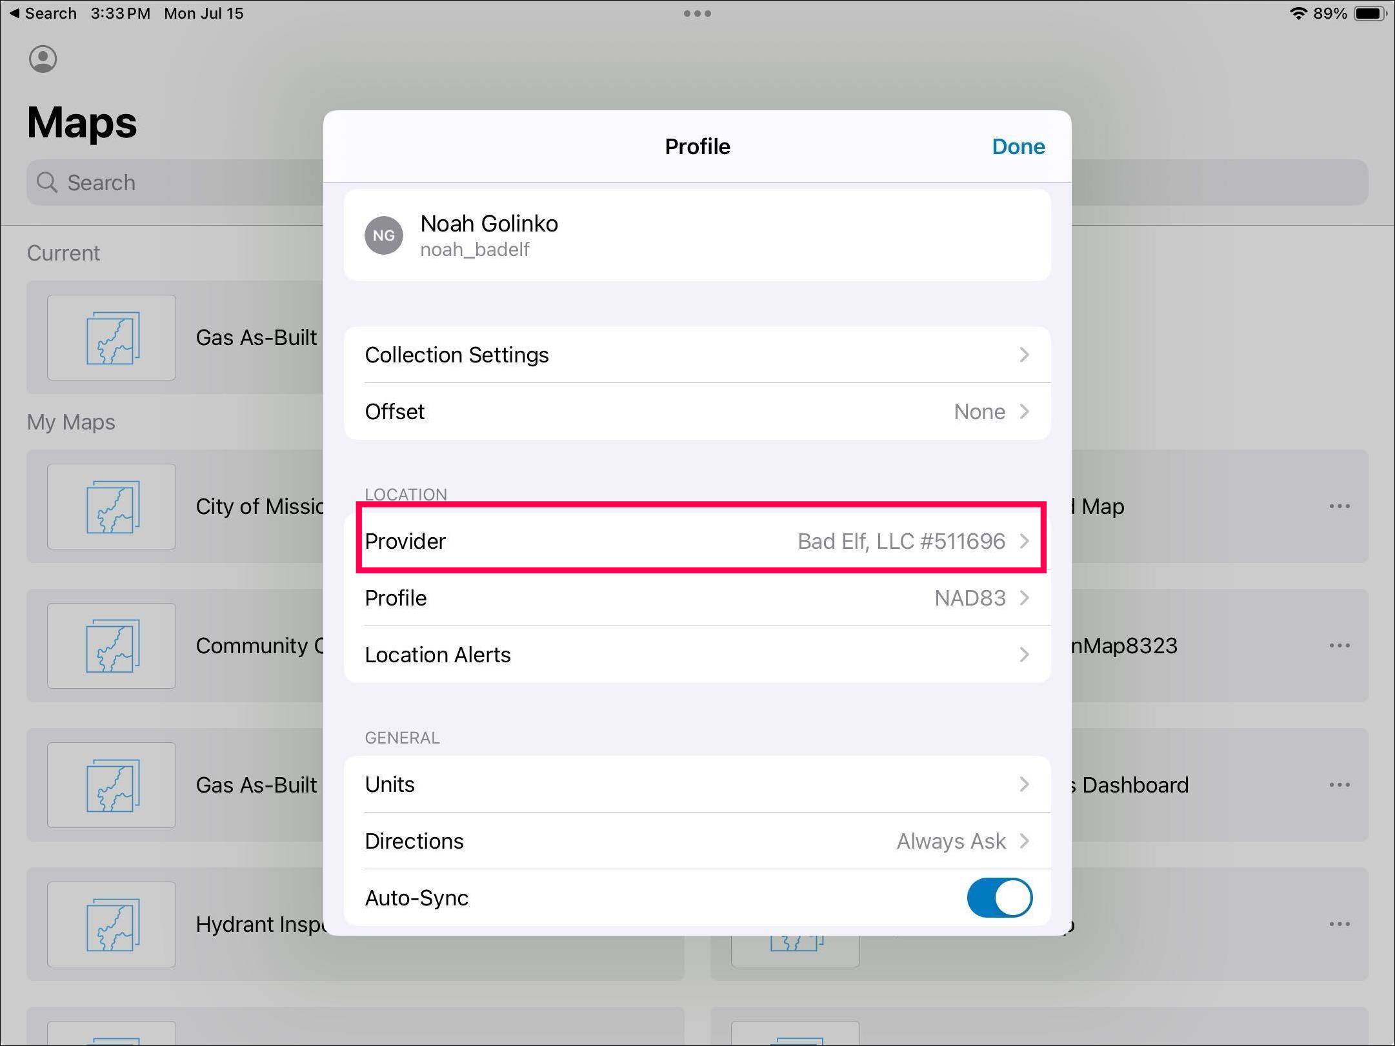Open more options for Dashboard map

point(1339,785)
